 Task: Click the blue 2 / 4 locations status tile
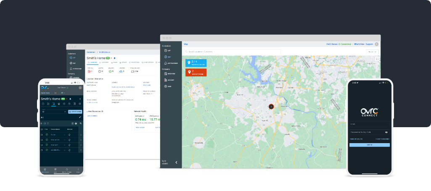coord(196,63)
